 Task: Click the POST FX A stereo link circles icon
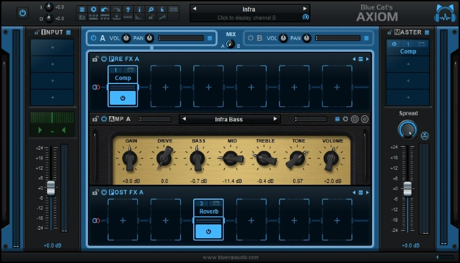click(x=96, y=220)
